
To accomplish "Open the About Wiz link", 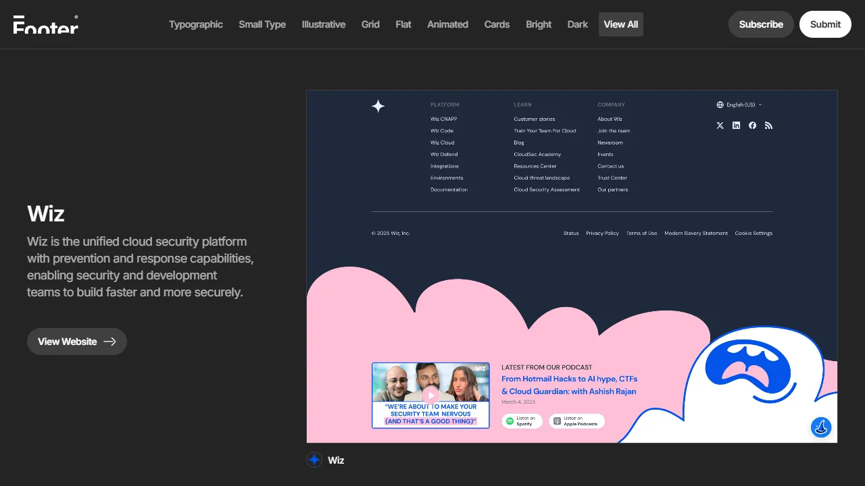I will coord(610,119).
